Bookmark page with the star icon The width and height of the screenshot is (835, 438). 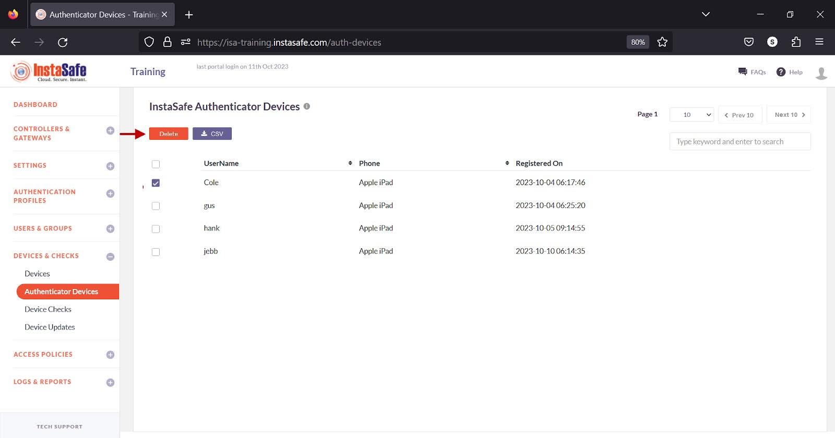[x=662, y=42]
